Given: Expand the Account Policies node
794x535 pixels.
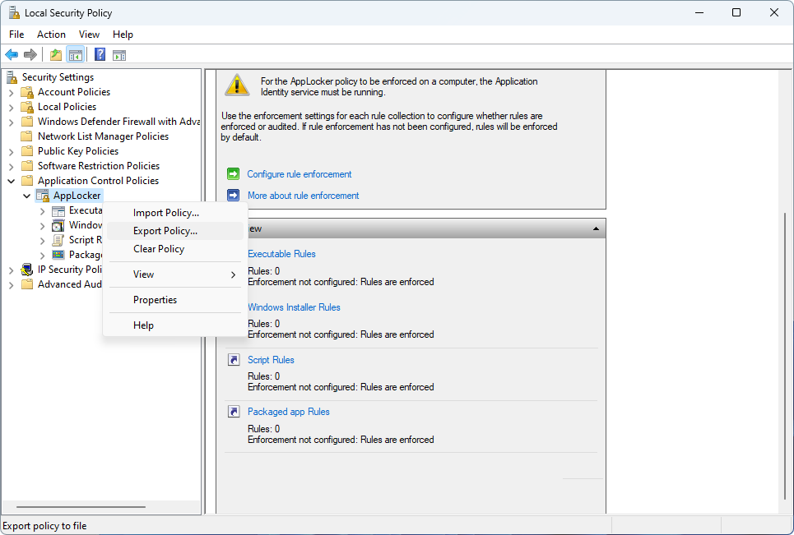Looking at the screenshot, I should click(x=12, y=92).
